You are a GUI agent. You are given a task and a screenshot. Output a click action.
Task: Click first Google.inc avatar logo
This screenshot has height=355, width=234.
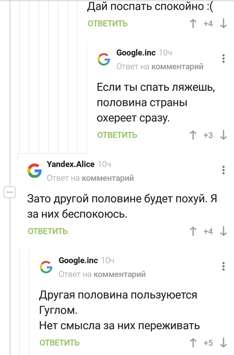(104, 59)
